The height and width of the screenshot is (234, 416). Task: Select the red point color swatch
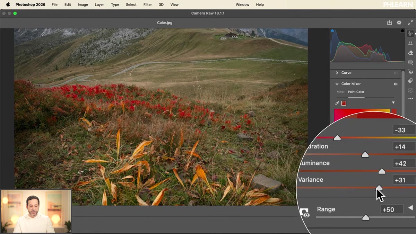[344, 103]
